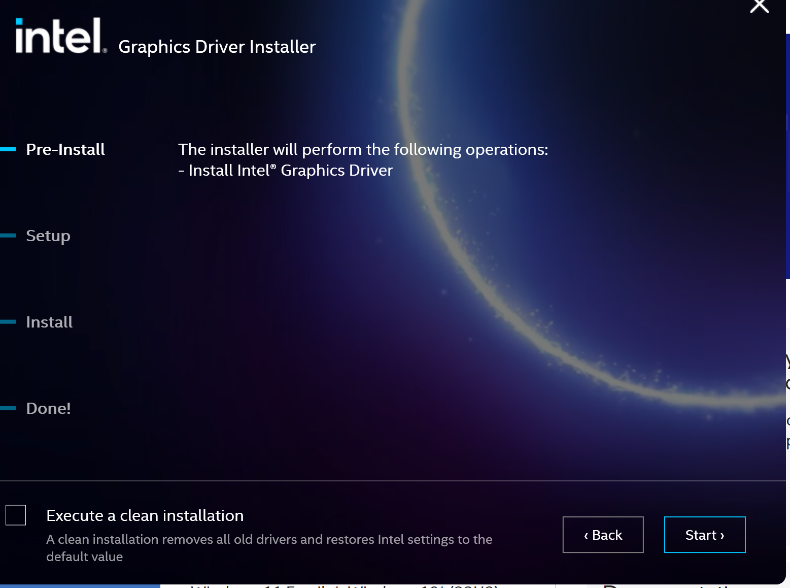The height and width of the screenshot is (588, 790).
Task: Click the 'Graphics Driver Installer' title text
Action: pos(217,47)
